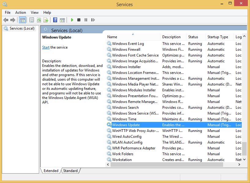Image resolution: width=250 pixels, height=183 pixels.
Task: Click the horizontal scrollbar thumb
Action: click(x=167, y=164)
